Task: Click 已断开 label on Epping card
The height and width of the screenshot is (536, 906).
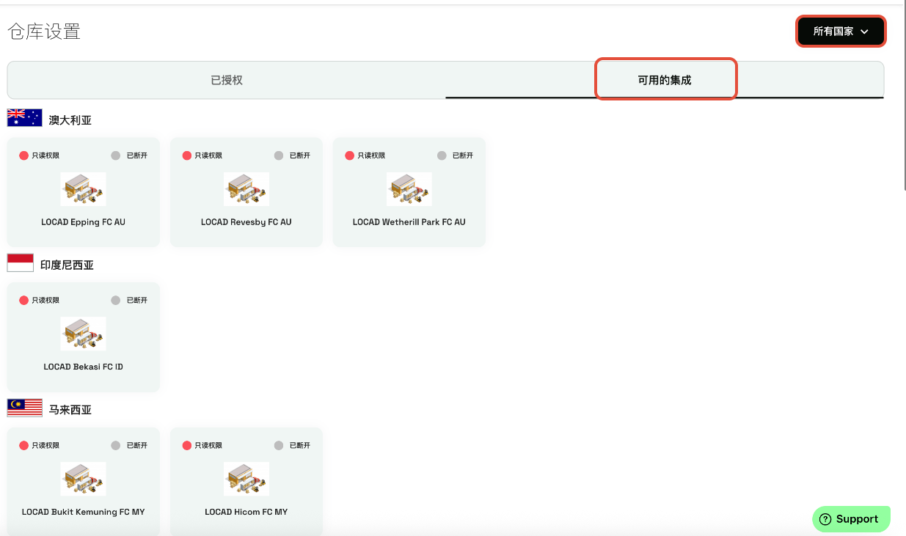Action: tap(137, 155)
